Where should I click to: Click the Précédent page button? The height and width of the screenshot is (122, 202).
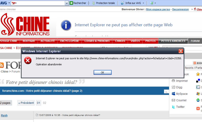26,103
